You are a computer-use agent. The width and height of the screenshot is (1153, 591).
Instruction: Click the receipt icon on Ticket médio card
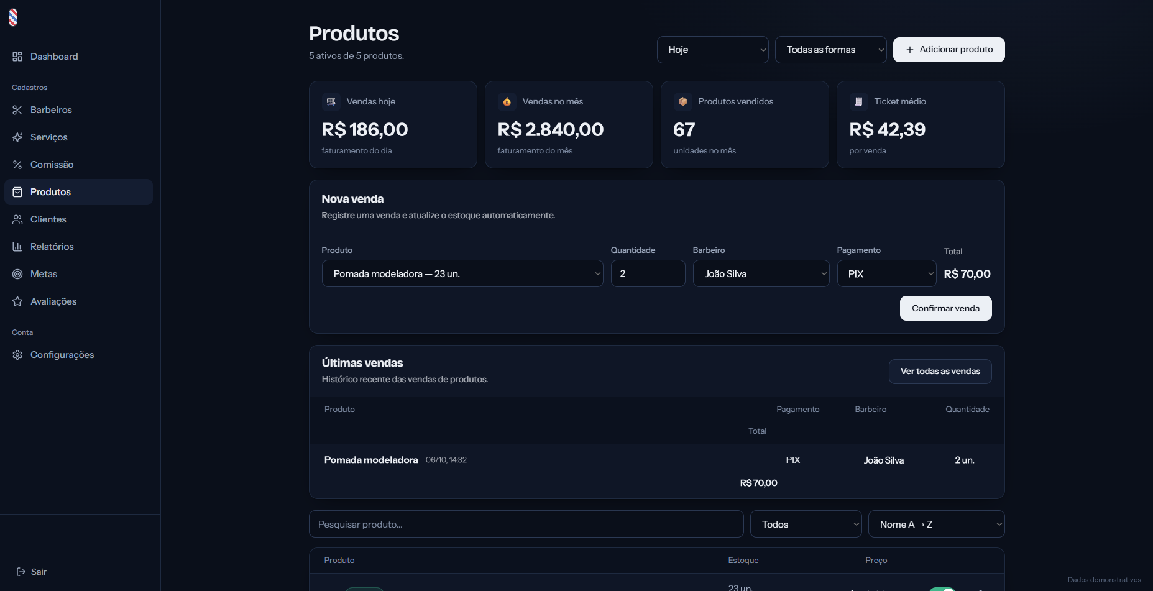tap(859, 101)
